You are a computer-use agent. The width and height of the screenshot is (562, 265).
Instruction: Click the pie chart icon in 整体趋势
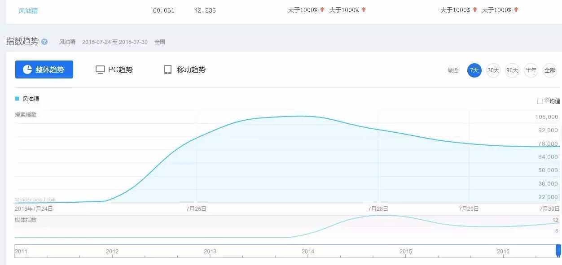pyautogui.click(x=27, y=70)
